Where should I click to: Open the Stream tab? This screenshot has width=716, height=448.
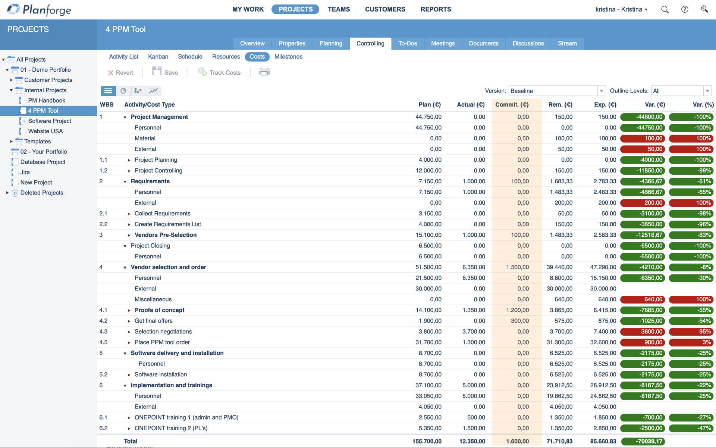tap(567, 43)
